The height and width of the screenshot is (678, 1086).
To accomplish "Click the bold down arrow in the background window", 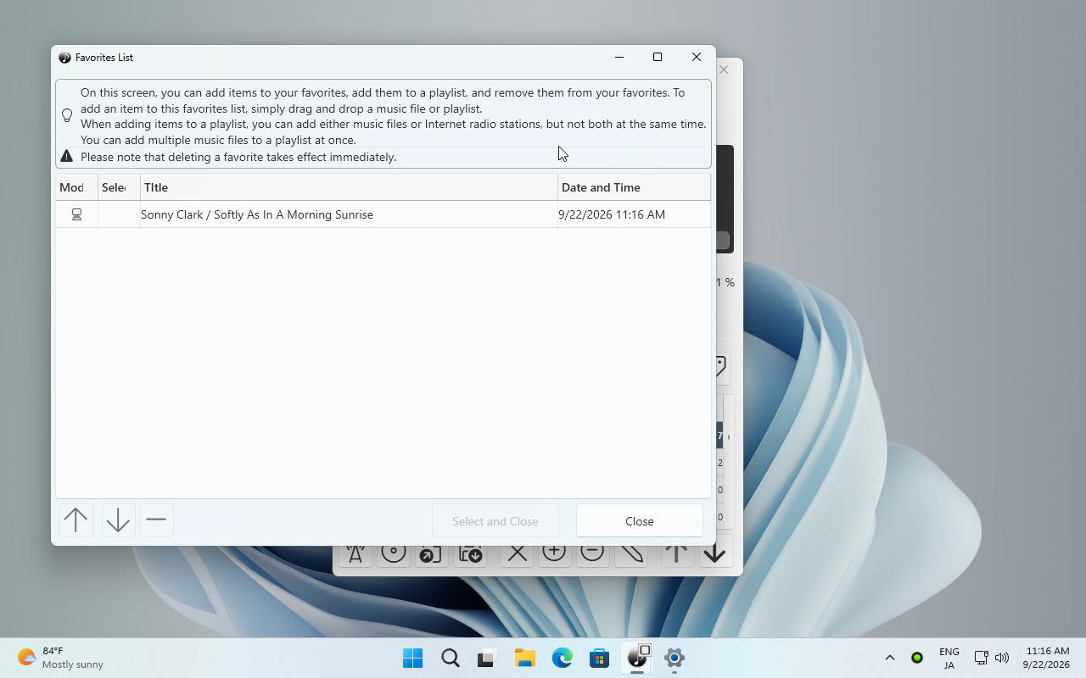I will click(x=715, y=554).
